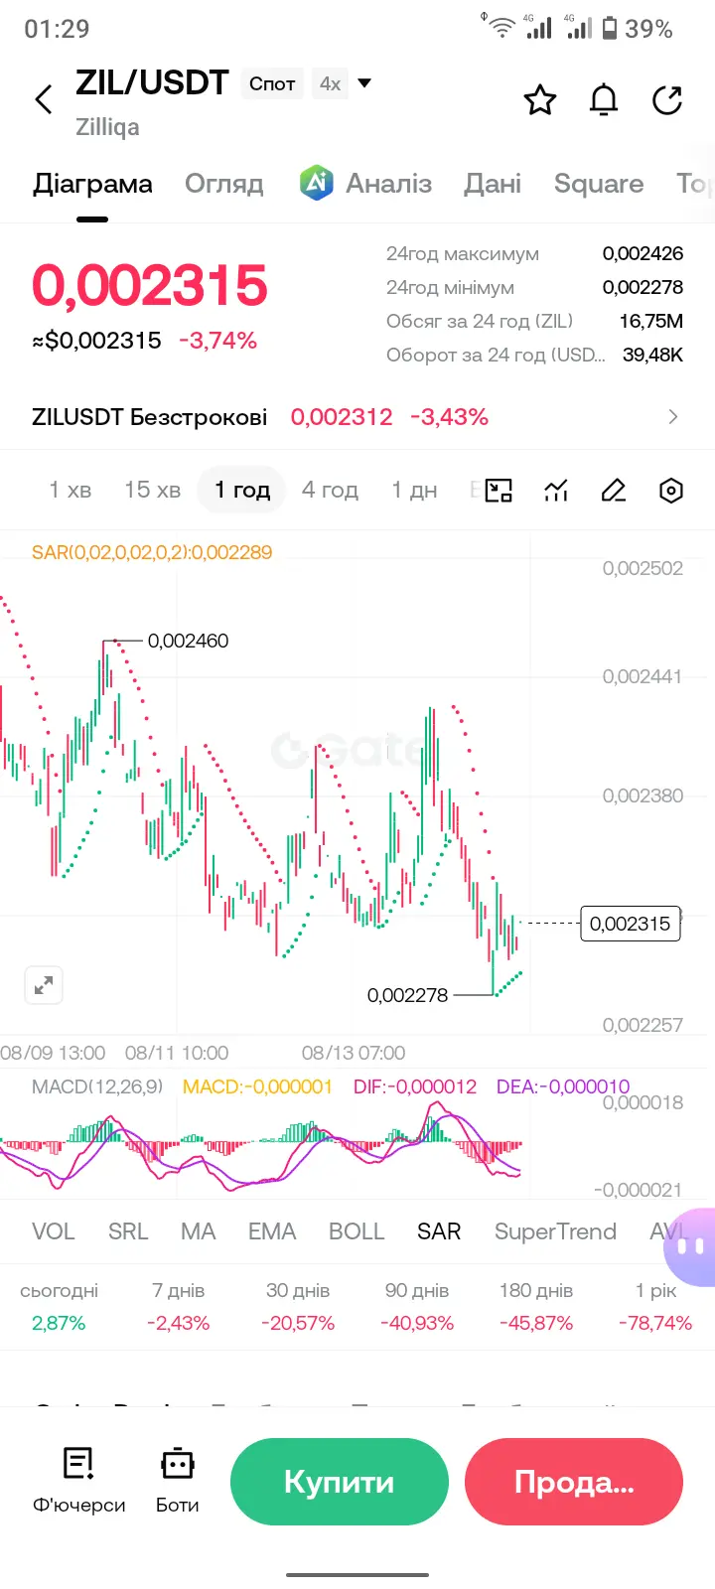Screen dimensions: 715x1589
Task: Toggle the SRL indicator
Action: [128, 1231]
